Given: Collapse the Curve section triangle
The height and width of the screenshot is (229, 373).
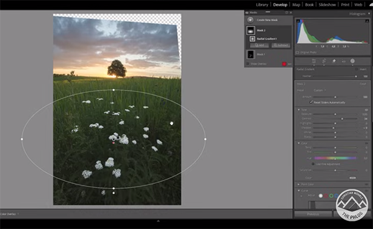Looking at the screenshot, I should point(299,191).
